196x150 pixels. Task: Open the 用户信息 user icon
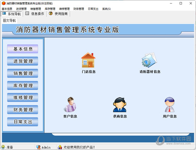click(170, 105)
